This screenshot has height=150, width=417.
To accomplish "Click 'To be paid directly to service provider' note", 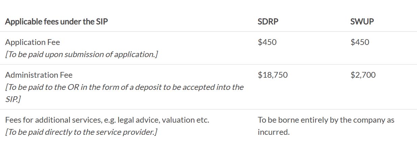I will pyautogui.click(x=81, y=132).
